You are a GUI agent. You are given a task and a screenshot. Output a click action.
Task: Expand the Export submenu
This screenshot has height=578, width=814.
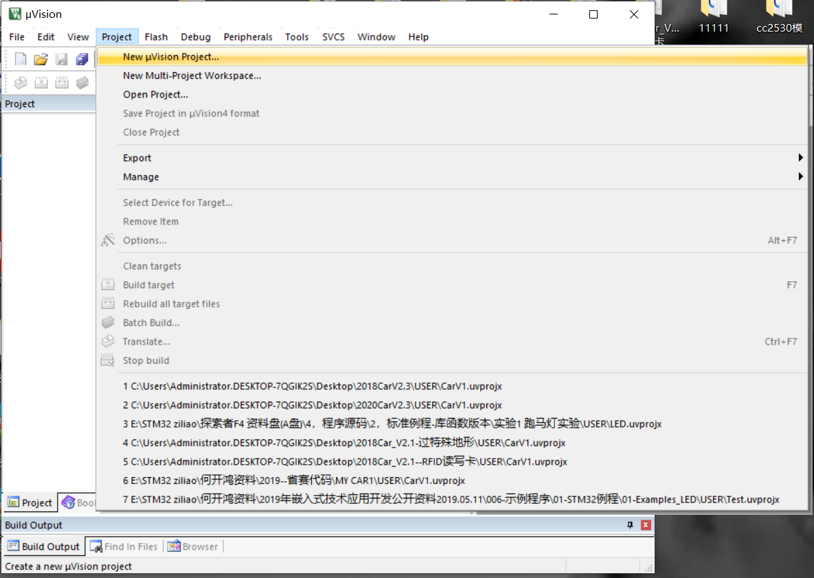pos(452,158)
